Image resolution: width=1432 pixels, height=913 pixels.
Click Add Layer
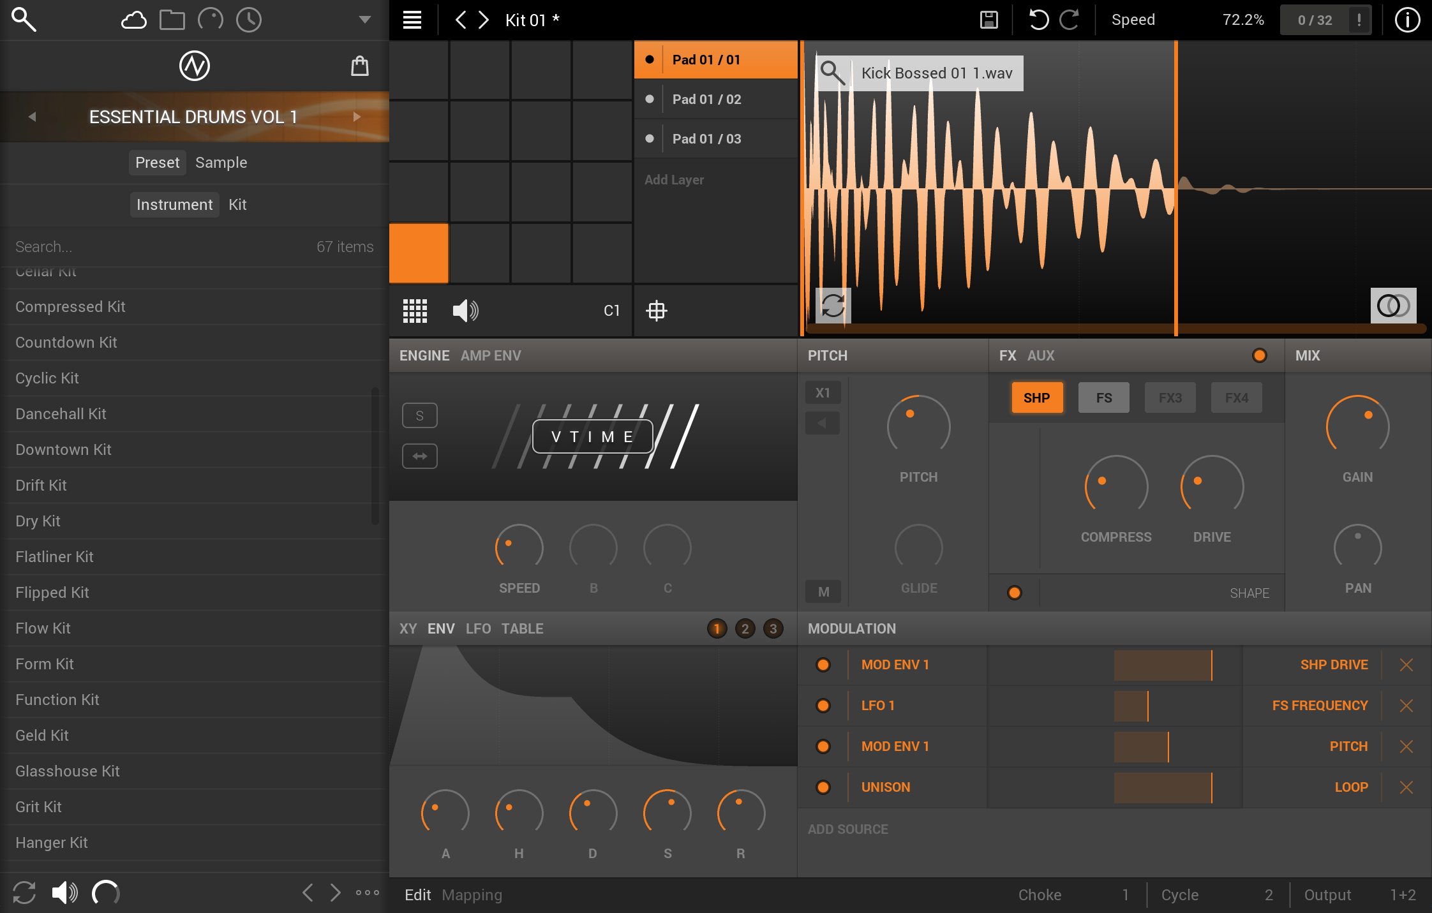674,180
